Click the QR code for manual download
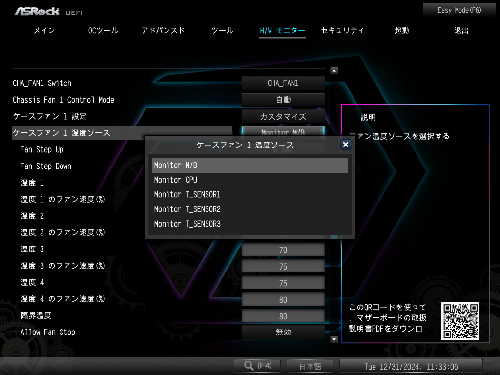This screenshot has height=375, width=500. [460, 321]
